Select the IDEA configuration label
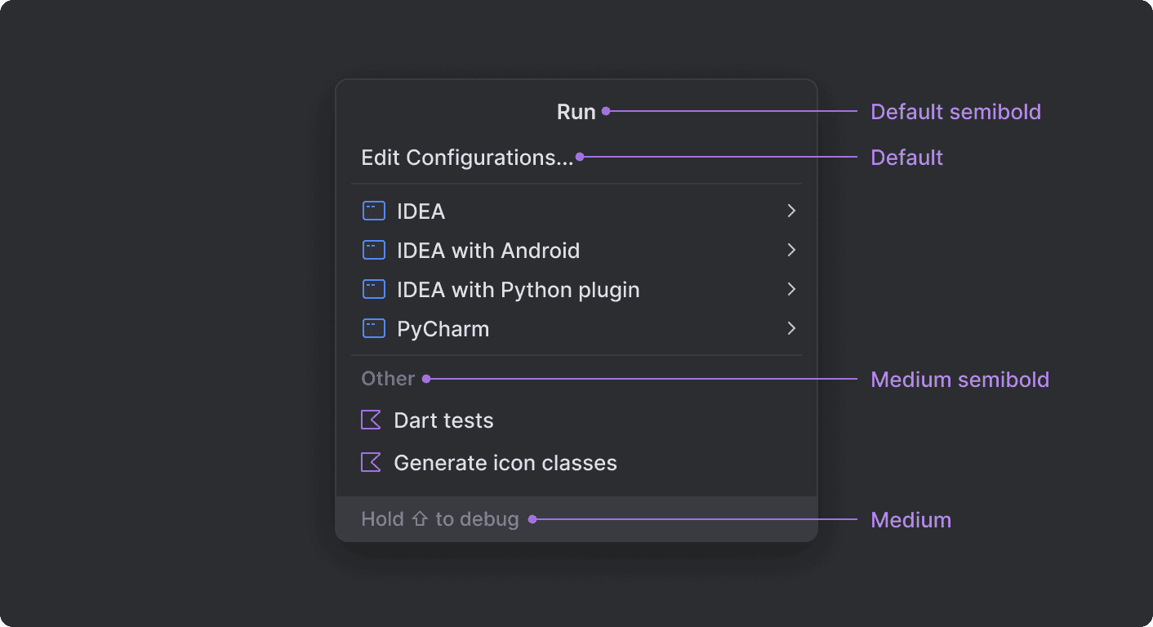 pos(421,211)
